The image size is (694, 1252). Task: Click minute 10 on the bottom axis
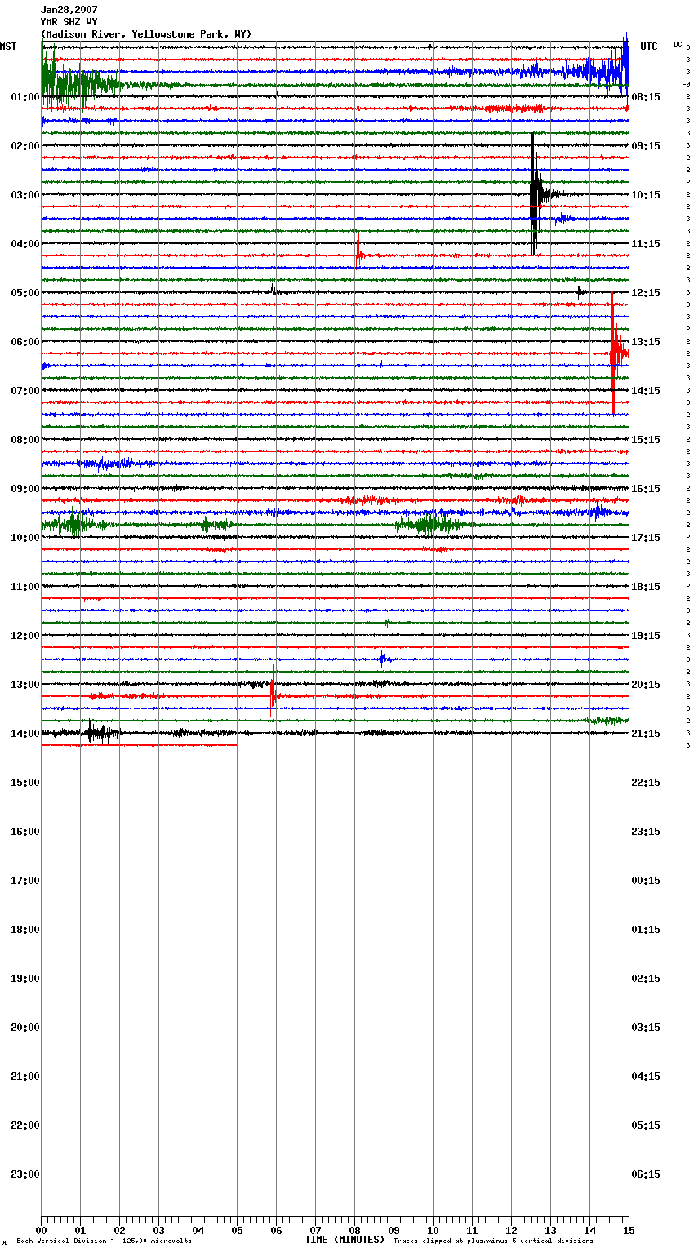(x=433, y=1231)
